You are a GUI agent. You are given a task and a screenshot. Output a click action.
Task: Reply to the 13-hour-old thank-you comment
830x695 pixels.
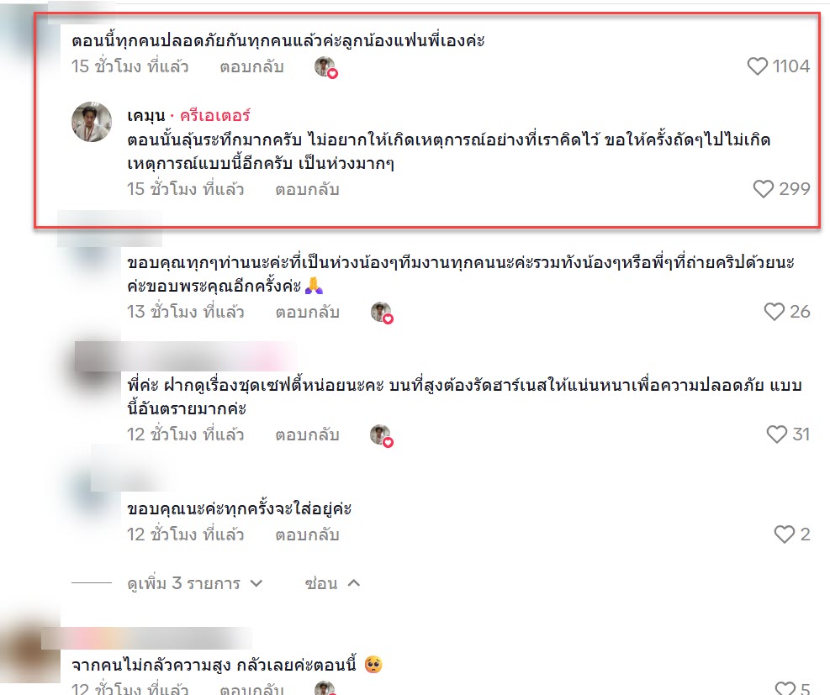(x=307, y=312)
